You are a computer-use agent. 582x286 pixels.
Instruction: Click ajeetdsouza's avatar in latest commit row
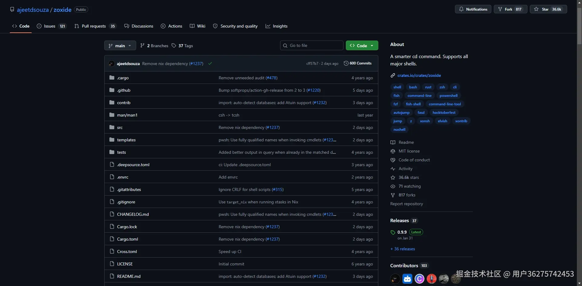(x=112, y=64)
